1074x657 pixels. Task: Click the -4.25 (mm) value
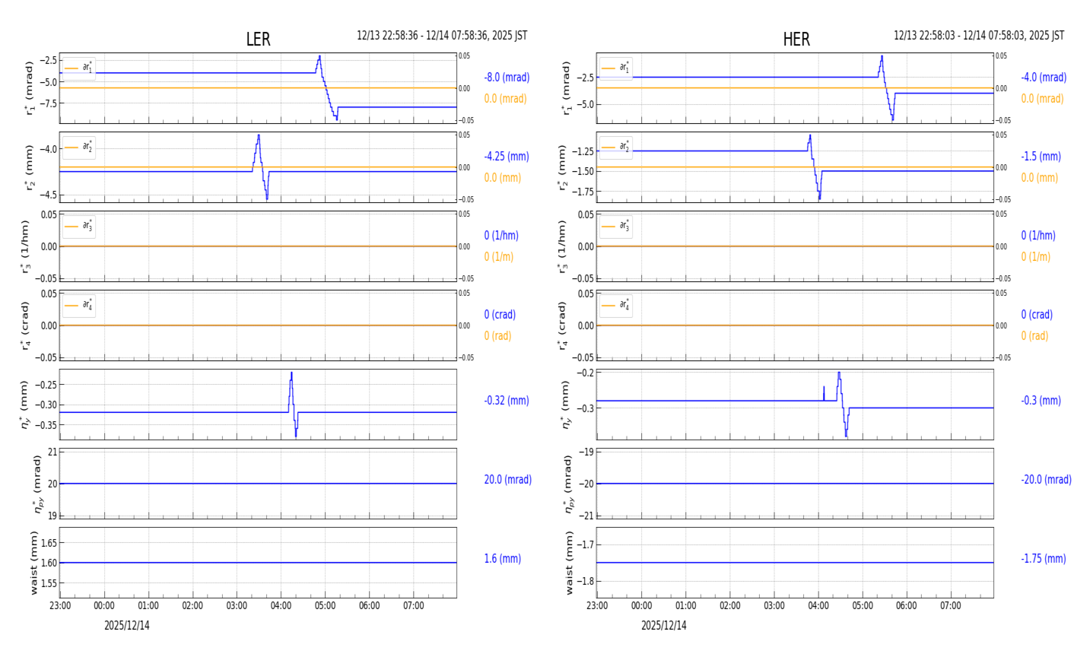[507, 157]
